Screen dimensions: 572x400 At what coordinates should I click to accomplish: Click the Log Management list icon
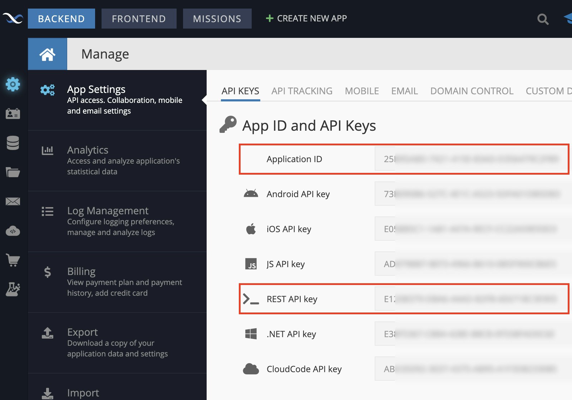click(x=48, y=211)
